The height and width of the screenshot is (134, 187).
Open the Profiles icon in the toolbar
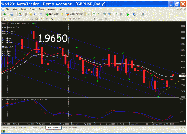[12, 14]
